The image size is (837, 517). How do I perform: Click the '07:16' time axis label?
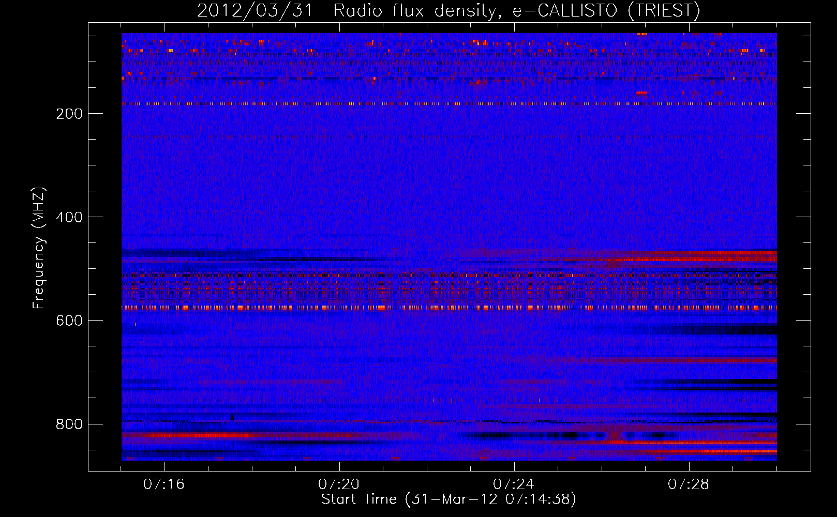(x=164, y=484)
